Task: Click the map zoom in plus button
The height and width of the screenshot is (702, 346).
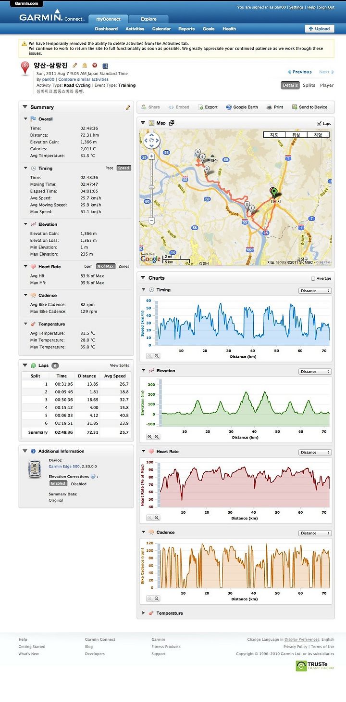Action: click(151, 156)
